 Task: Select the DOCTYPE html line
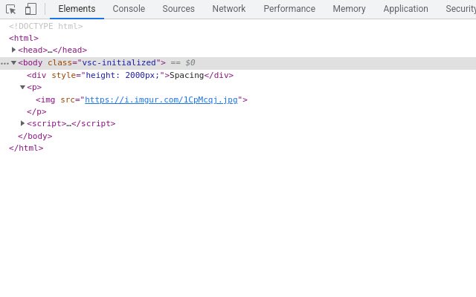coord(46,27)
